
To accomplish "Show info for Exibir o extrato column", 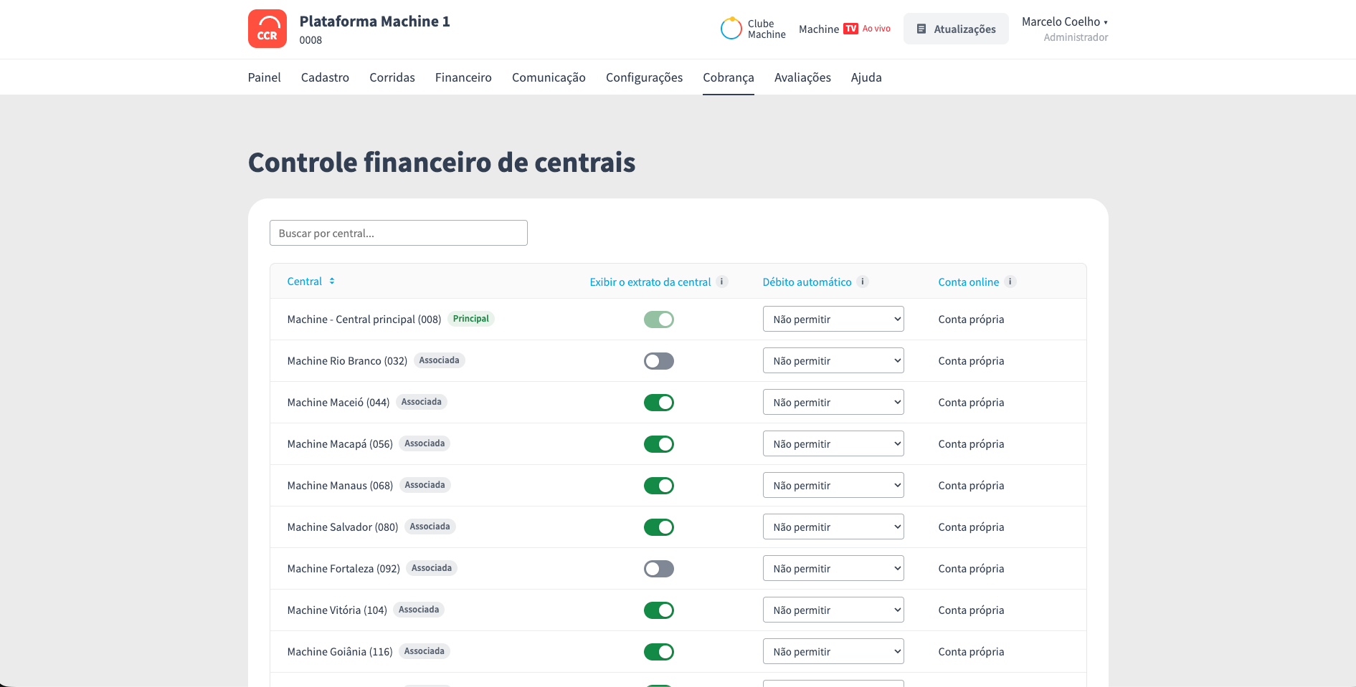I will click(722, 282).
